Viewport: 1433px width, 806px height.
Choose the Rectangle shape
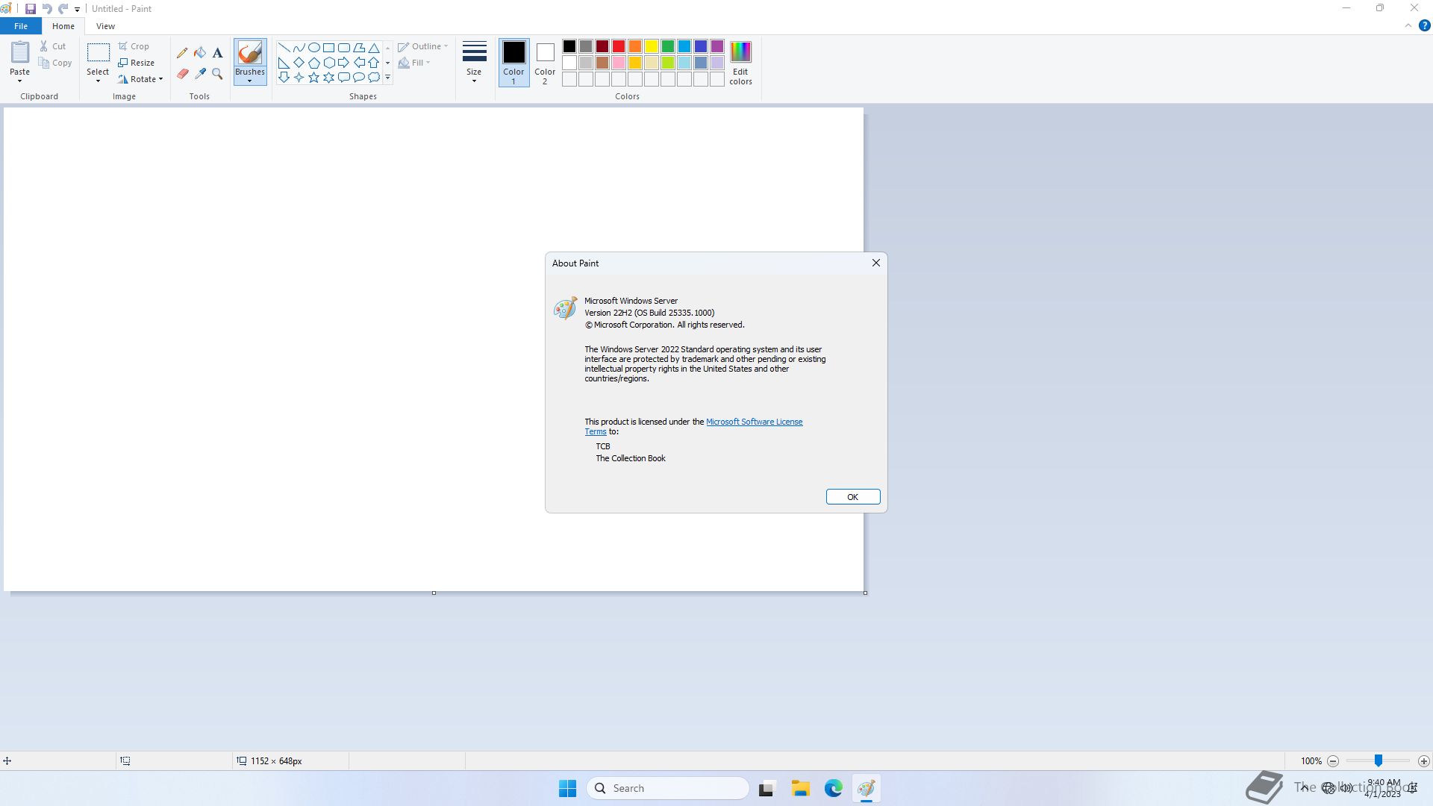328,48
